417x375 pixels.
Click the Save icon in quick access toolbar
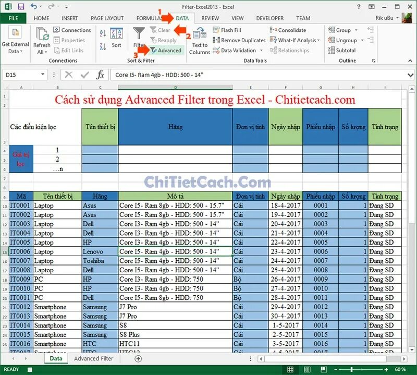(21, 6)
